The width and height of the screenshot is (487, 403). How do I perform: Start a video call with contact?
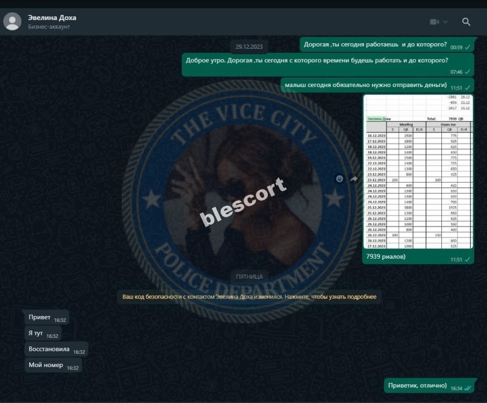point(434,22)
